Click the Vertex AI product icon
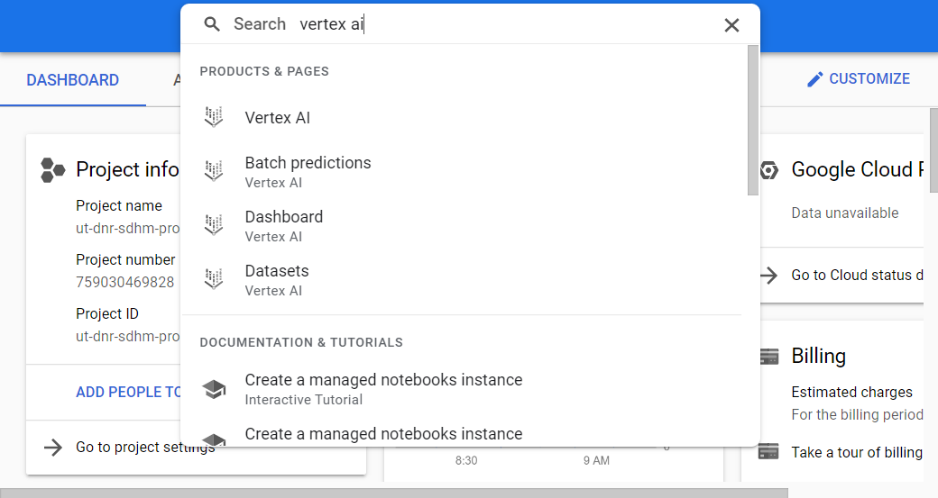 pyautogui.click(x=213, y=117)
